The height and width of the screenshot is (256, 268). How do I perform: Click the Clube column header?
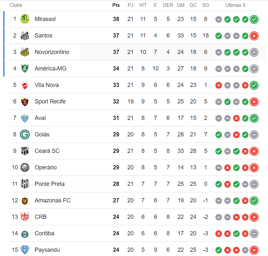click(x=16, y=5)
